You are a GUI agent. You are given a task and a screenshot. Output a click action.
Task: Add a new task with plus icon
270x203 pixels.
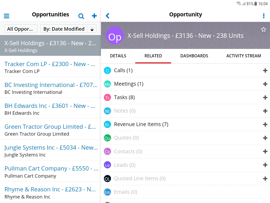coord(265,97)
